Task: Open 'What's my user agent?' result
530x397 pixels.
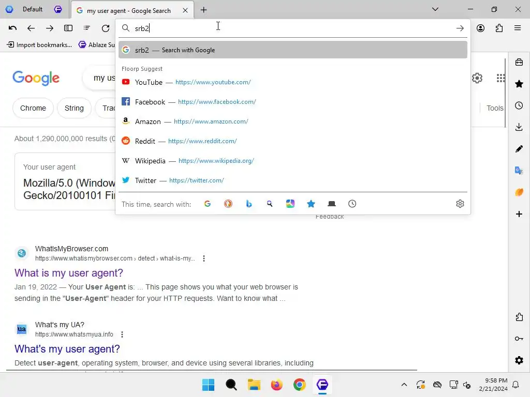Action: coord(67,349)
